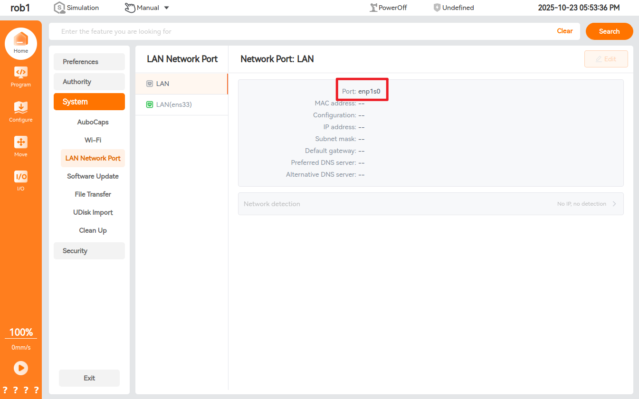Click the Undefined shield status icon
Image resolution: width=639 pixels, height=399 pixels.
pos(437,8)
